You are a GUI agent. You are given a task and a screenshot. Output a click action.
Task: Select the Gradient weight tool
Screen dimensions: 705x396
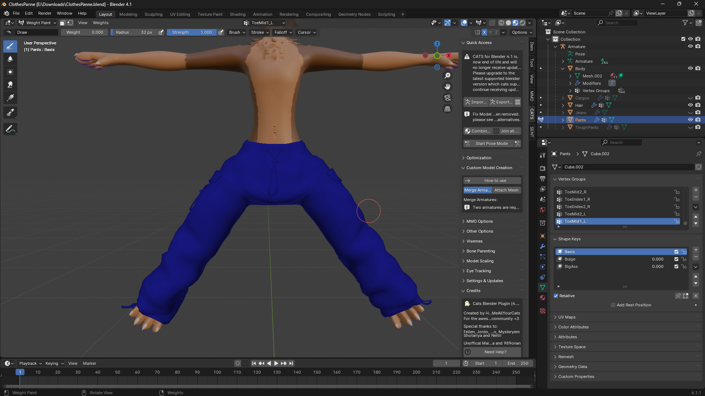pyautogui.click(x=10, y=98)
